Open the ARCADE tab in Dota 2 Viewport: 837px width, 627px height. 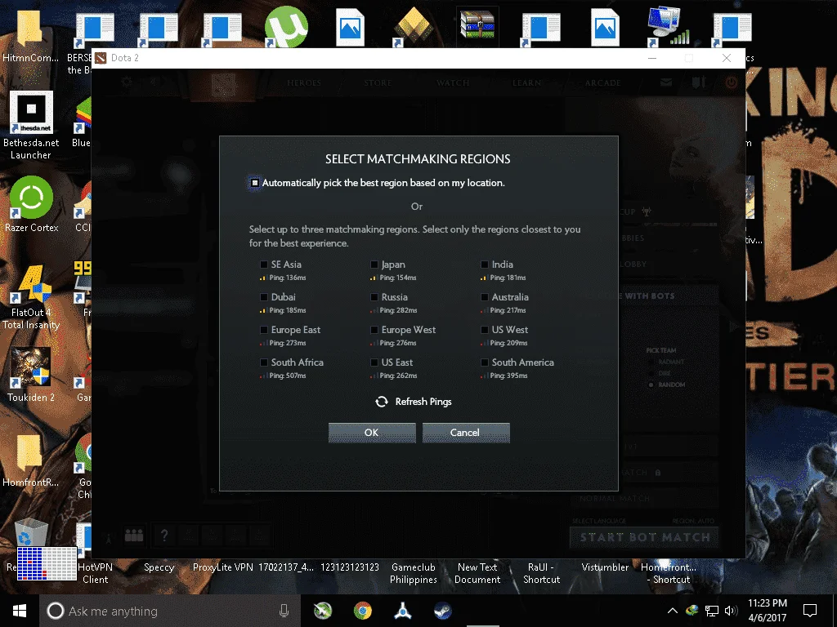[602, 82]
